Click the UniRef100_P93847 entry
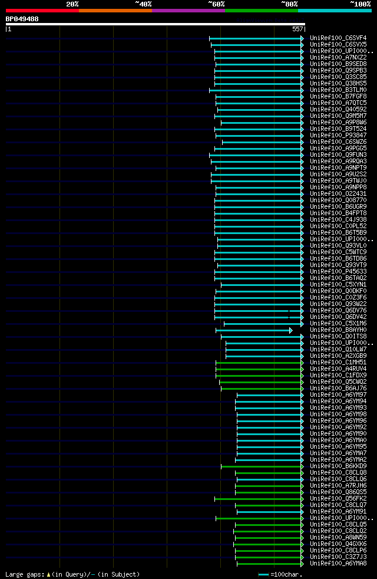This screenshot has width=377, height=579. pyautogui.click(x=338, y=136)
